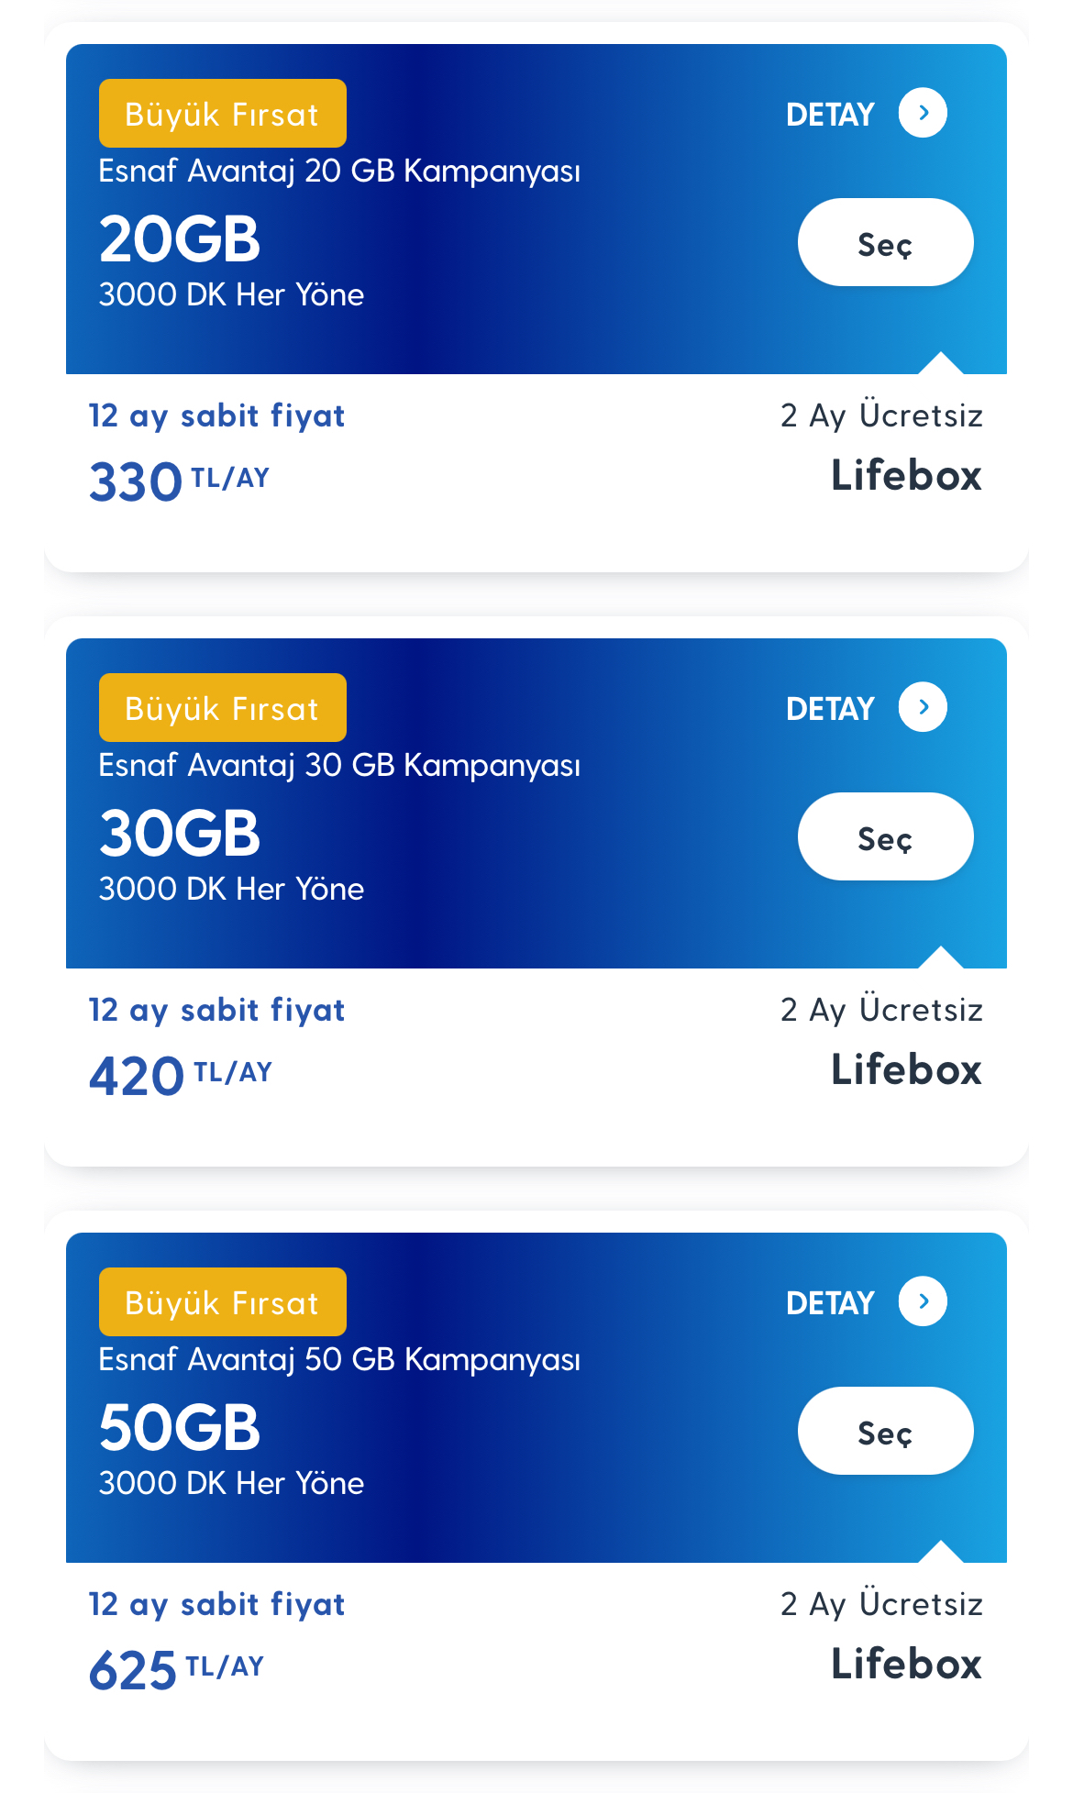Select the 20GB plan with Seç button

tap(885, 242)
